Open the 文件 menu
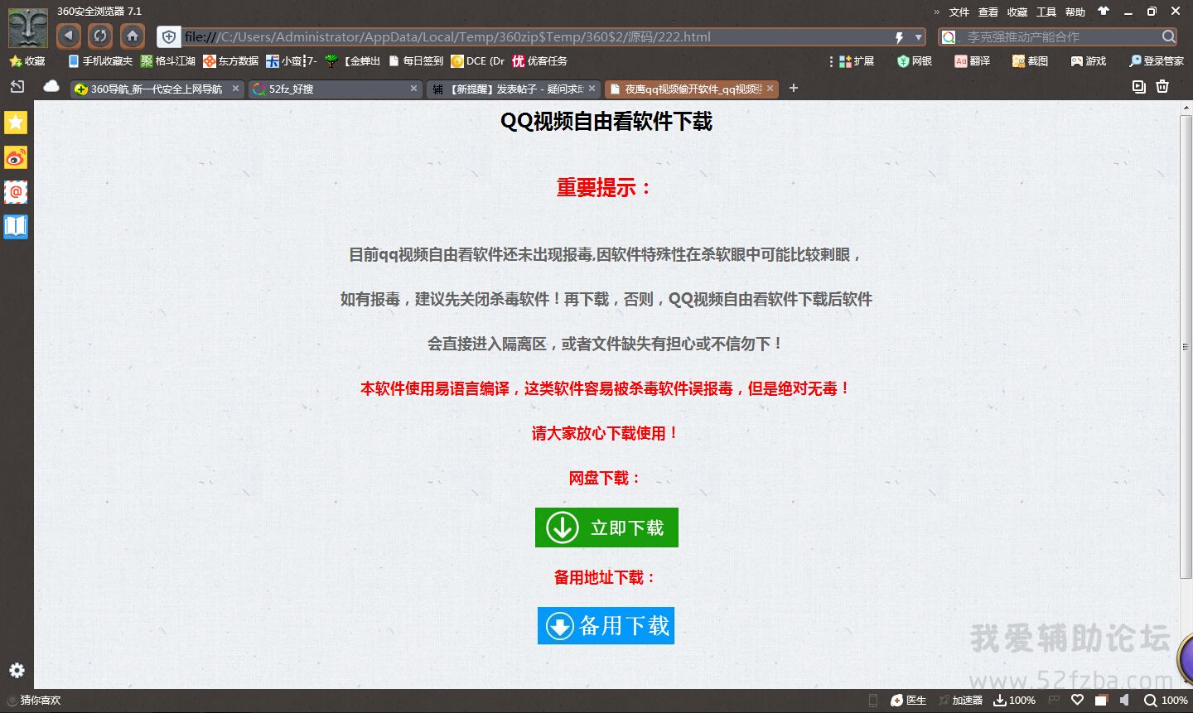This screenshot has width=1193, height=713. click(959, 12)
